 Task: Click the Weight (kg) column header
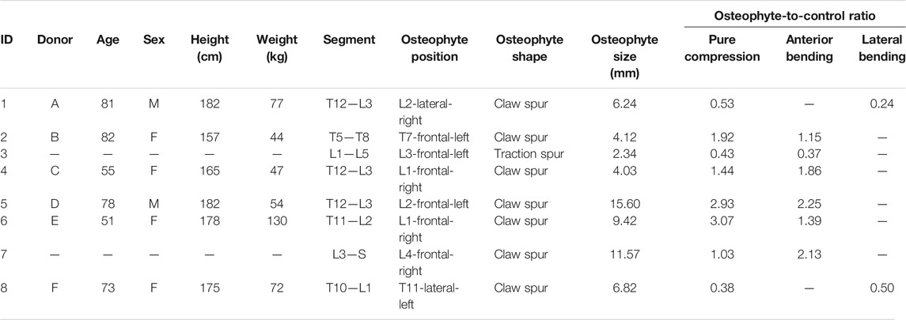coord(278,48)
